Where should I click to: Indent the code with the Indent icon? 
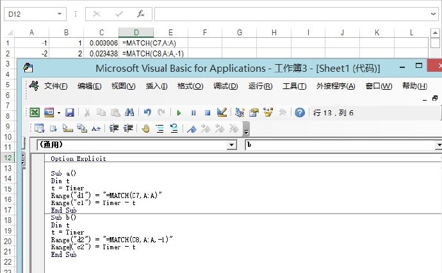pos(114,129)
